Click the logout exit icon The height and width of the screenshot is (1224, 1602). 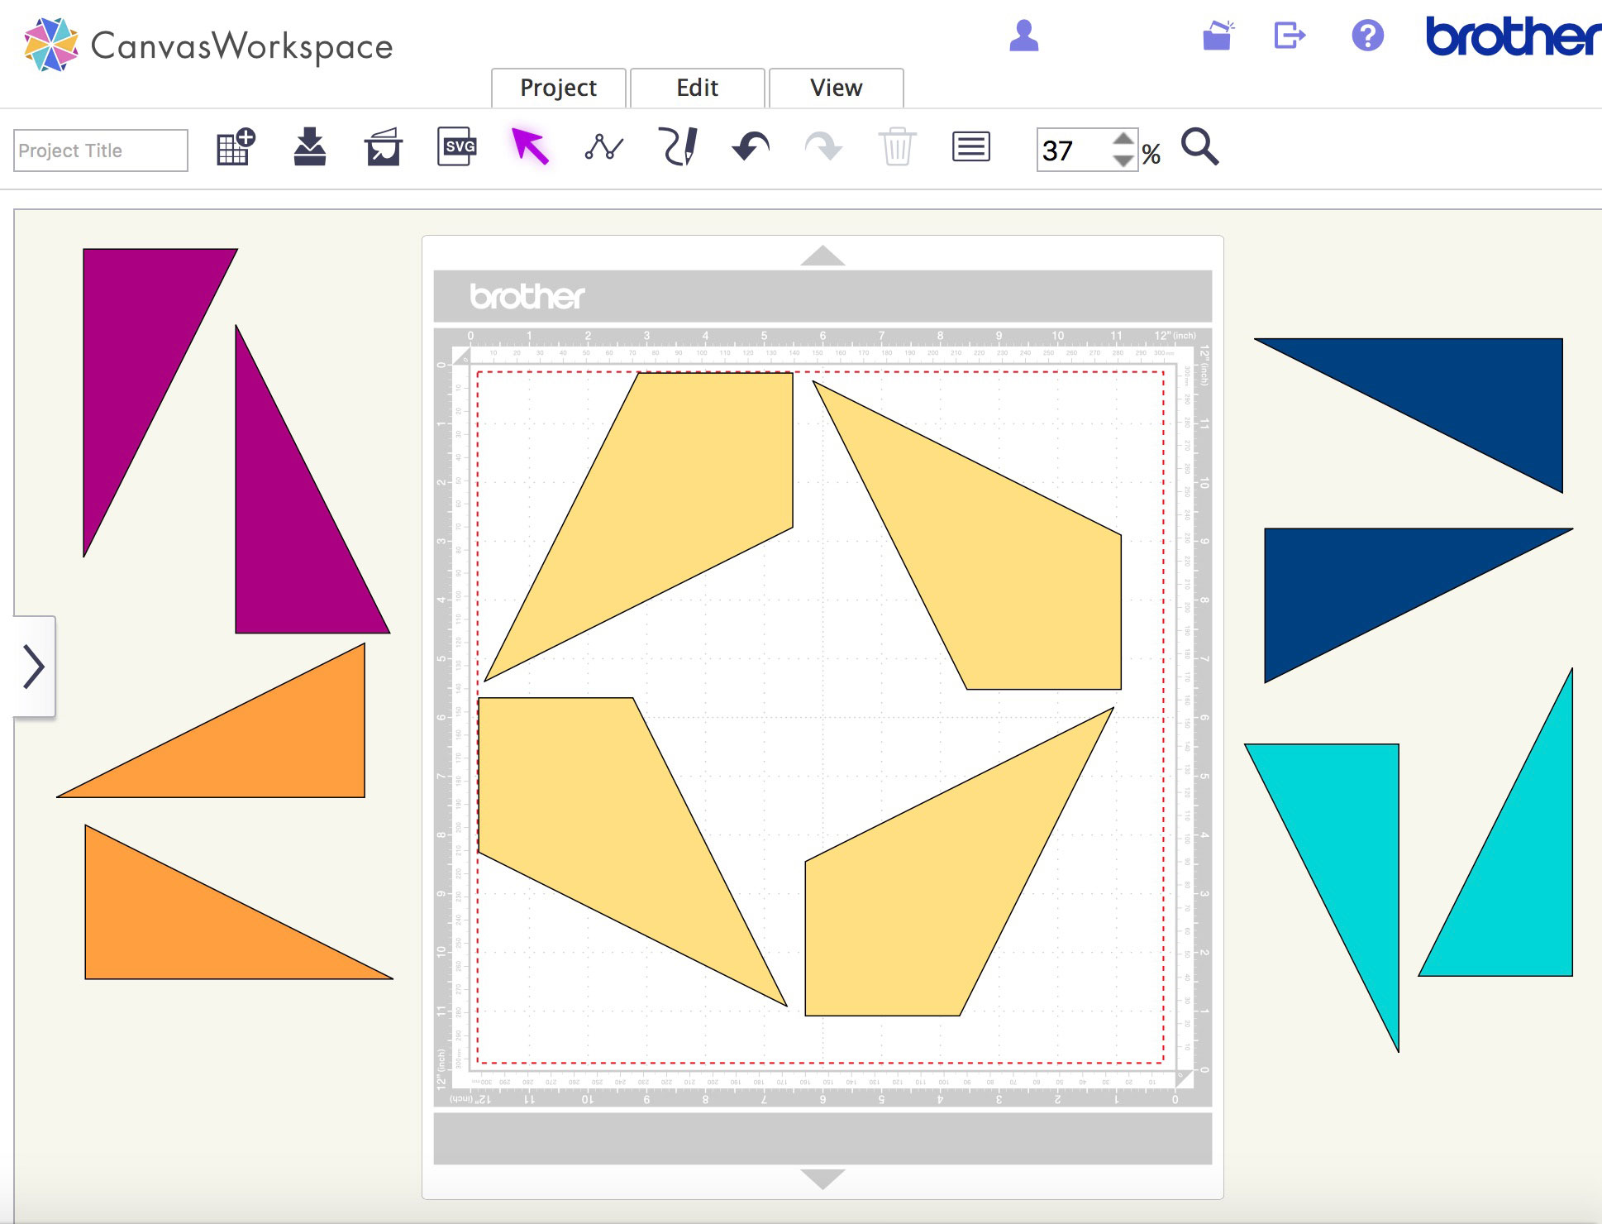1290,36
